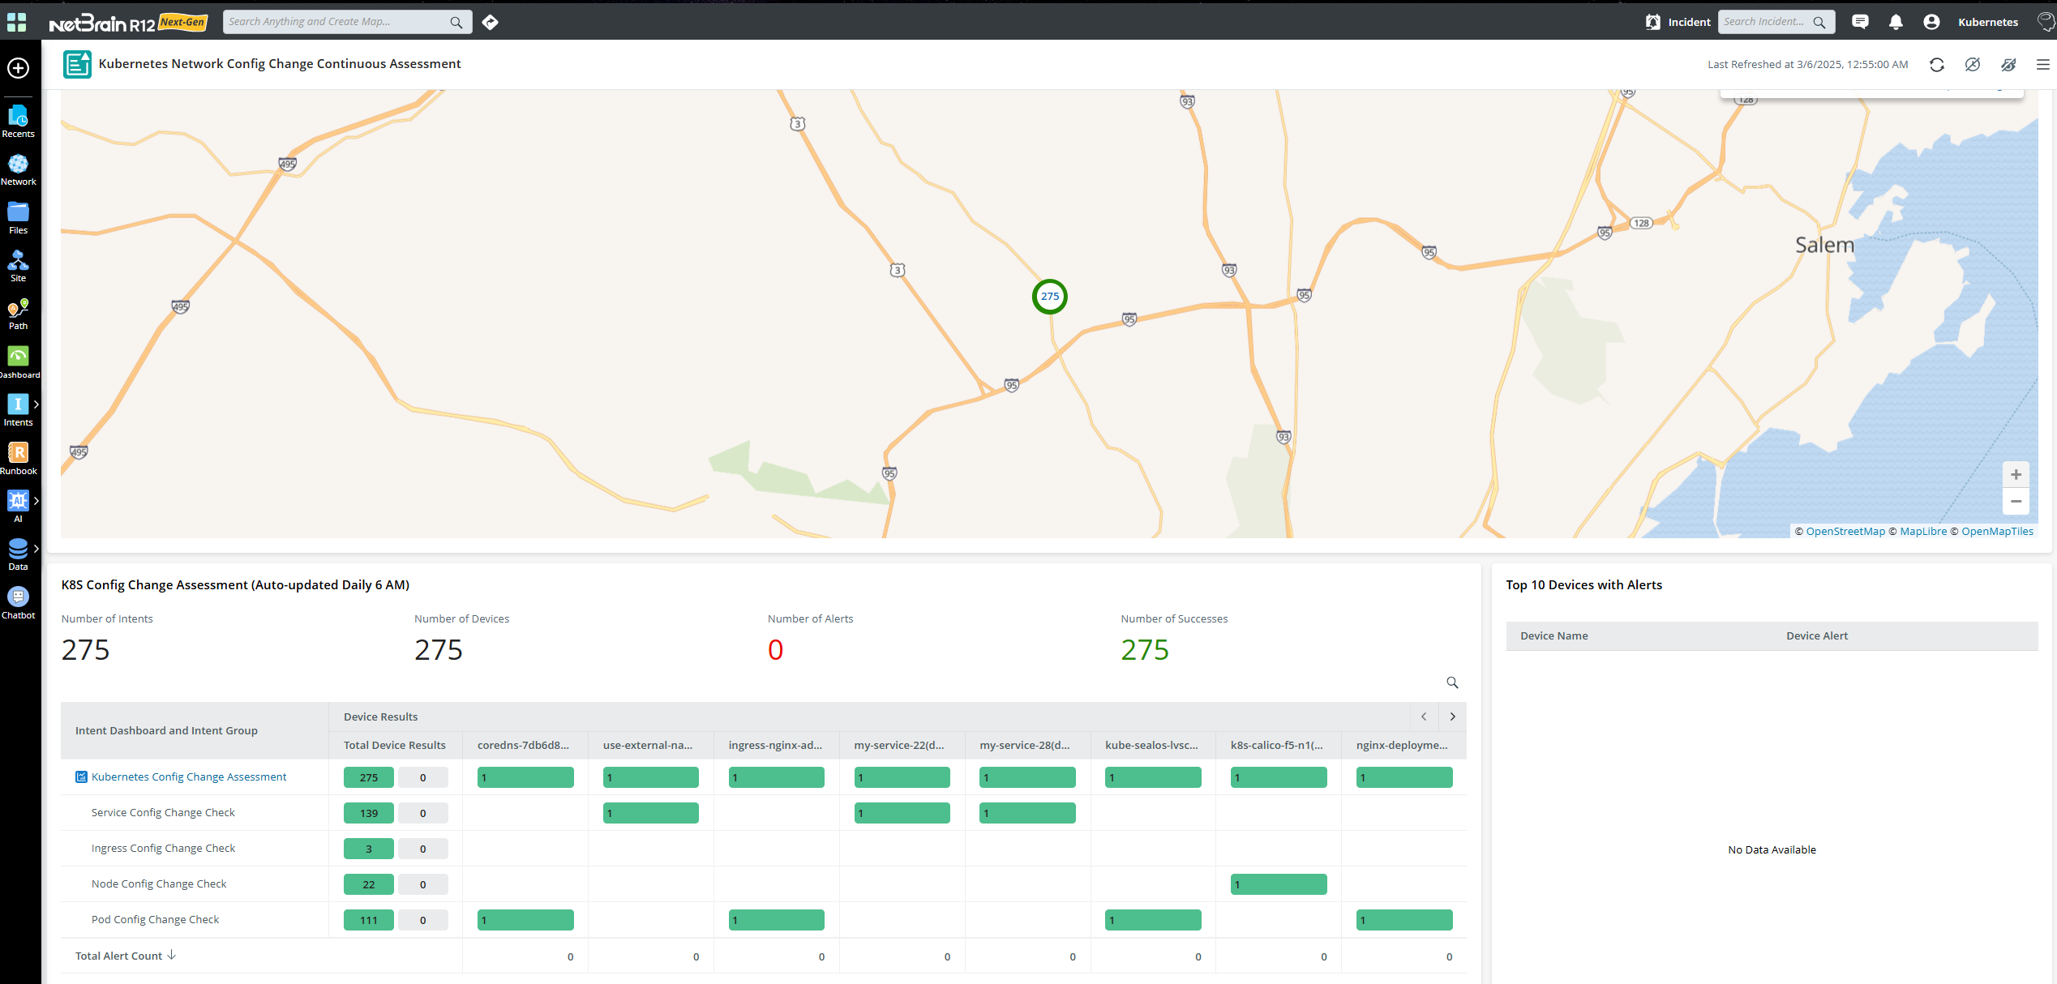Toggle the auto-refresh disabled icon
Viewport: 2057px width, 984px height.
tap(1973, 65)
